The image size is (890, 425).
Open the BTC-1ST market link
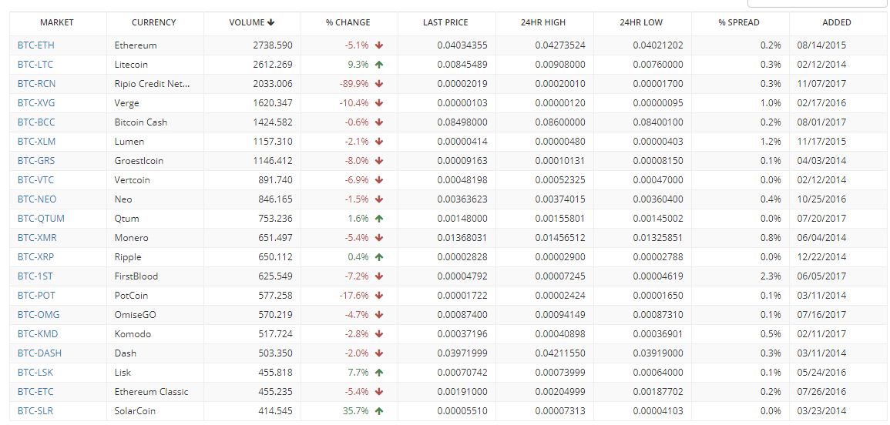[x=35, y=276]
